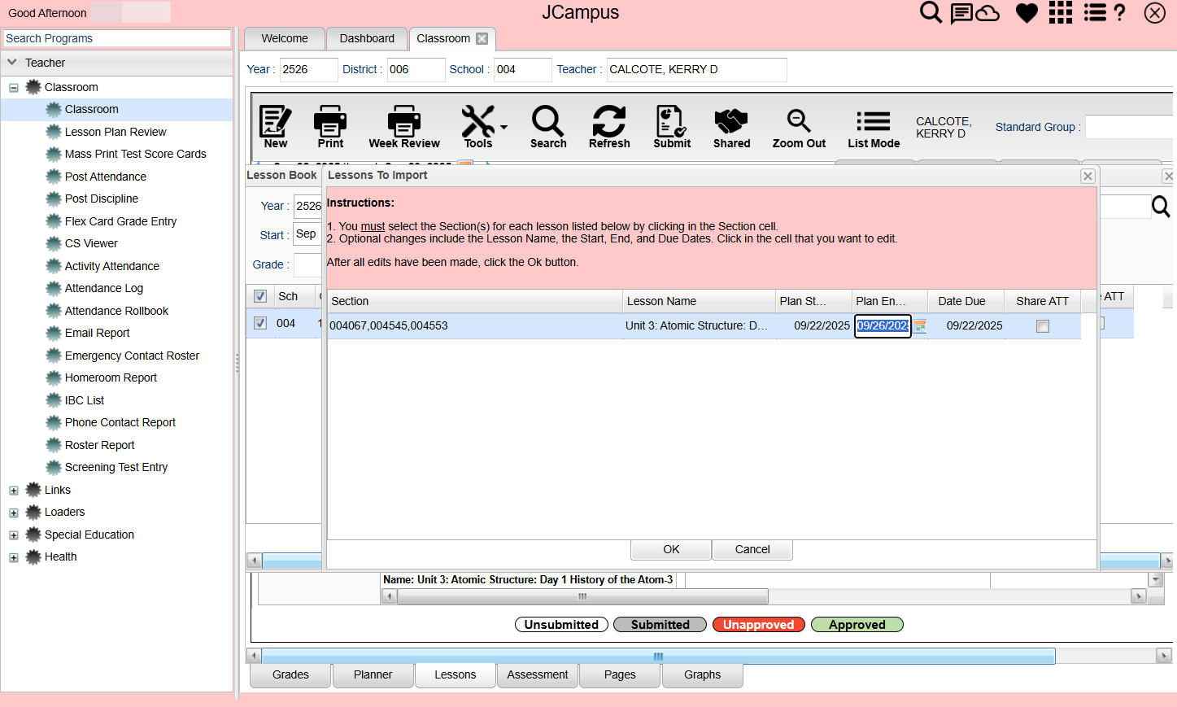Open Lesson Plan Review in sidebar
Viewport: 1177px width, 707px height.
(x=116, y=132)
